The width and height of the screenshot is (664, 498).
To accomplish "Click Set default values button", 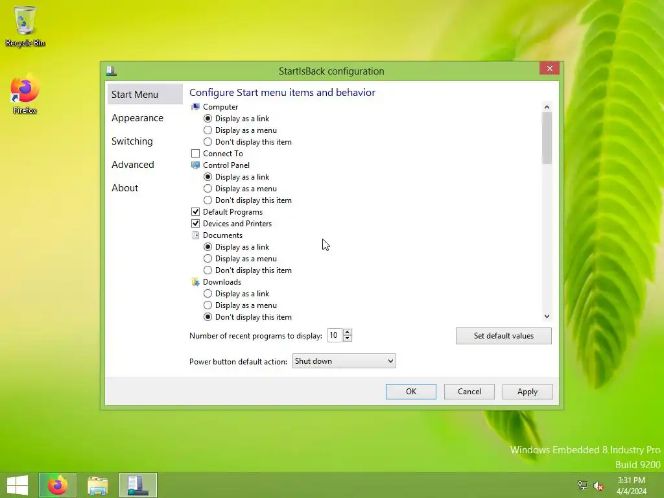I will [503, 336].
